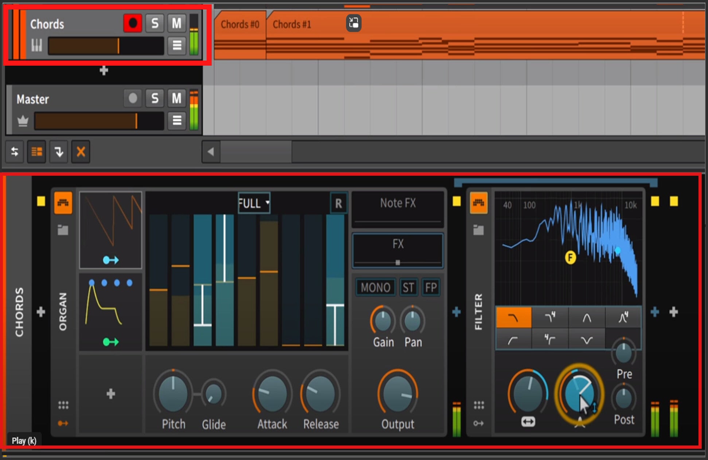Image resolution: width=708 pixels, height=460 pixels.
Task: Click the add track plus icon
Action: pos(104,70)
